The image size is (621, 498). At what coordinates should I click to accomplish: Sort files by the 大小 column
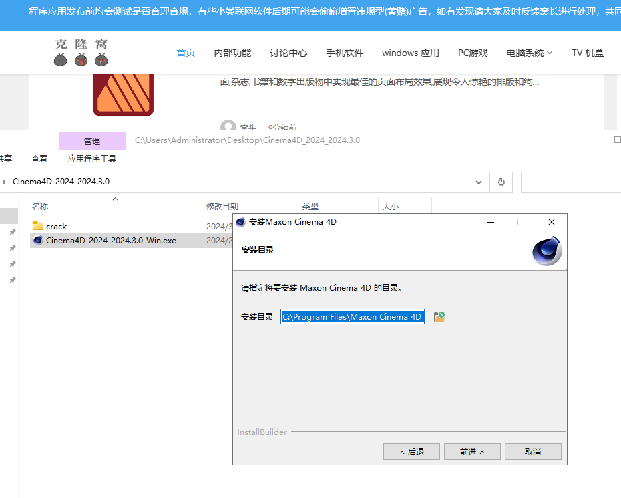tap(391, 206)
